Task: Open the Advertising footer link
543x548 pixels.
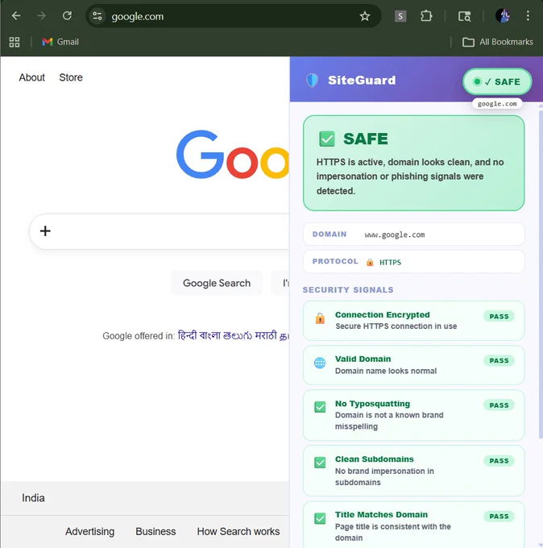Action: [89, 532]
